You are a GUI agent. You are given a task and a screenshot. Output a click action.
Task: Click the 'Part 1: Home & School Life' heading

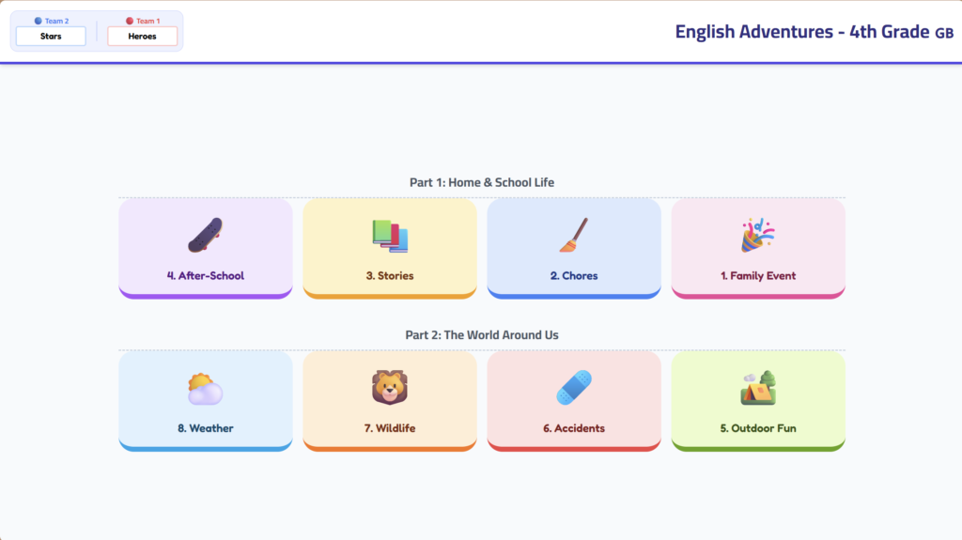[x=481, y=182]
